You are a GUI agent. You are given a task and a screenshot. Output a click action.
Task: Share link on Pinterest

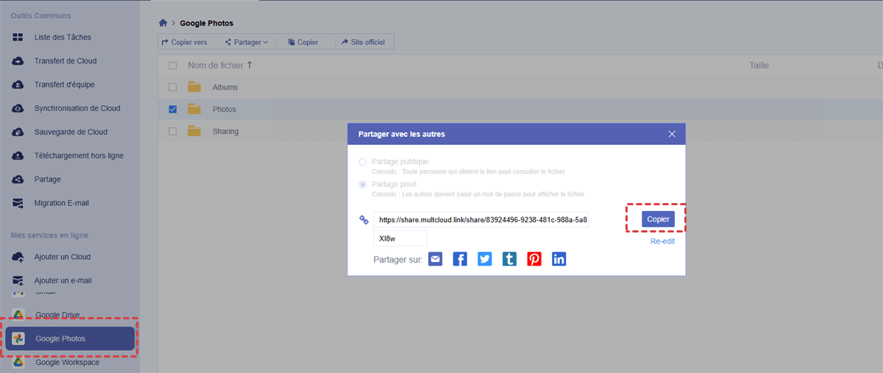534,259
